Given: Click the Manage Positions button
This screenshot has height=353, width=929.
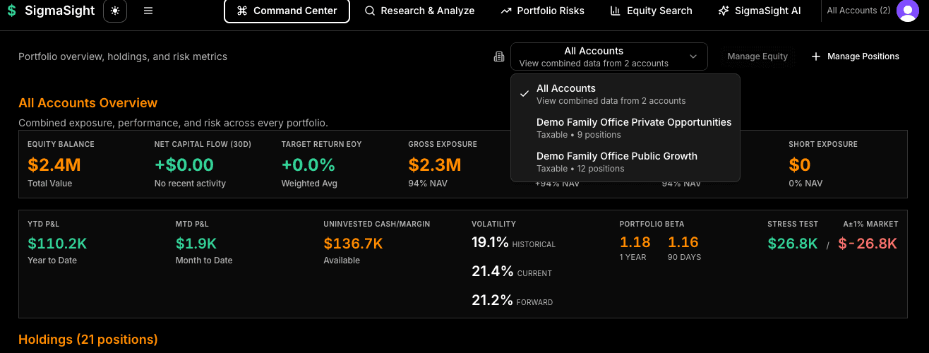Looking at the screenshot, I should [x=856, y=56].
